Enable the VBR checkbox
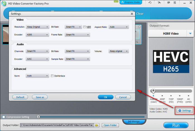195x131 pixels. (x=84, y=27)
